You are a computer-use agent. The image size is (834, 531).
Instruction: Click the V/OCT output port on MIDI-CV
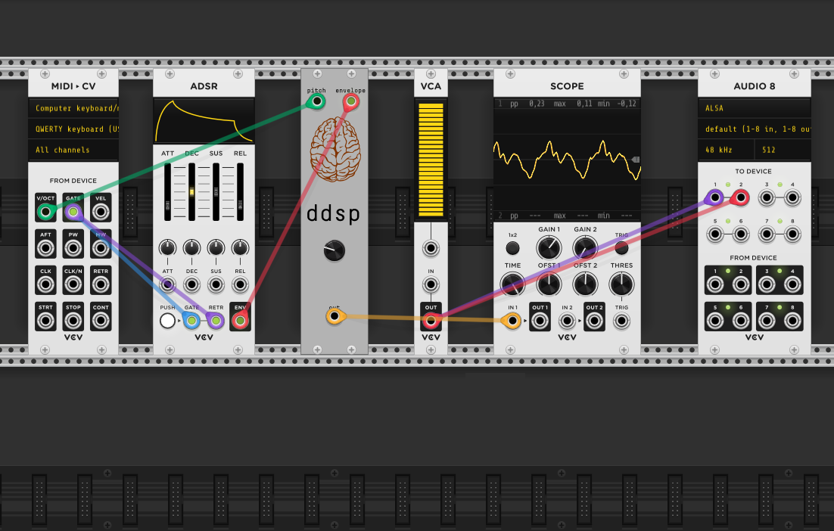point(45,212)
